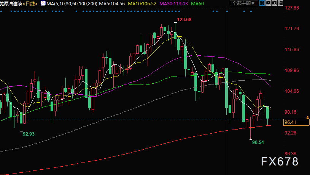Click the MA5:104.56 value label
This screenshot has width=310, height=175.
pyautogui.click(x=112, y=3)
